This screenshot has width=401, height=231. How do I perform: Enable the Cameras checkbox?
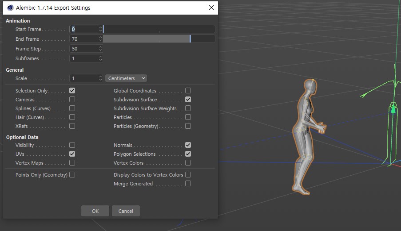click(72, 100)
